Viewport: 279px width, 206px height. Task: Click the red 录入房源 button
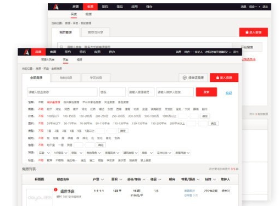(224, 77)
